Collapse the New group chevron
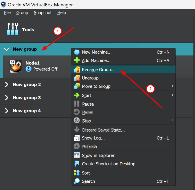 click(6, 49)
